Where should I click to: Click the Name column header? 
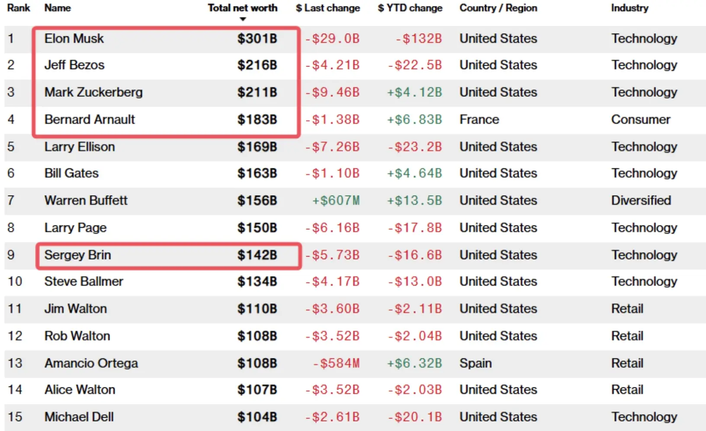(58, 8)
